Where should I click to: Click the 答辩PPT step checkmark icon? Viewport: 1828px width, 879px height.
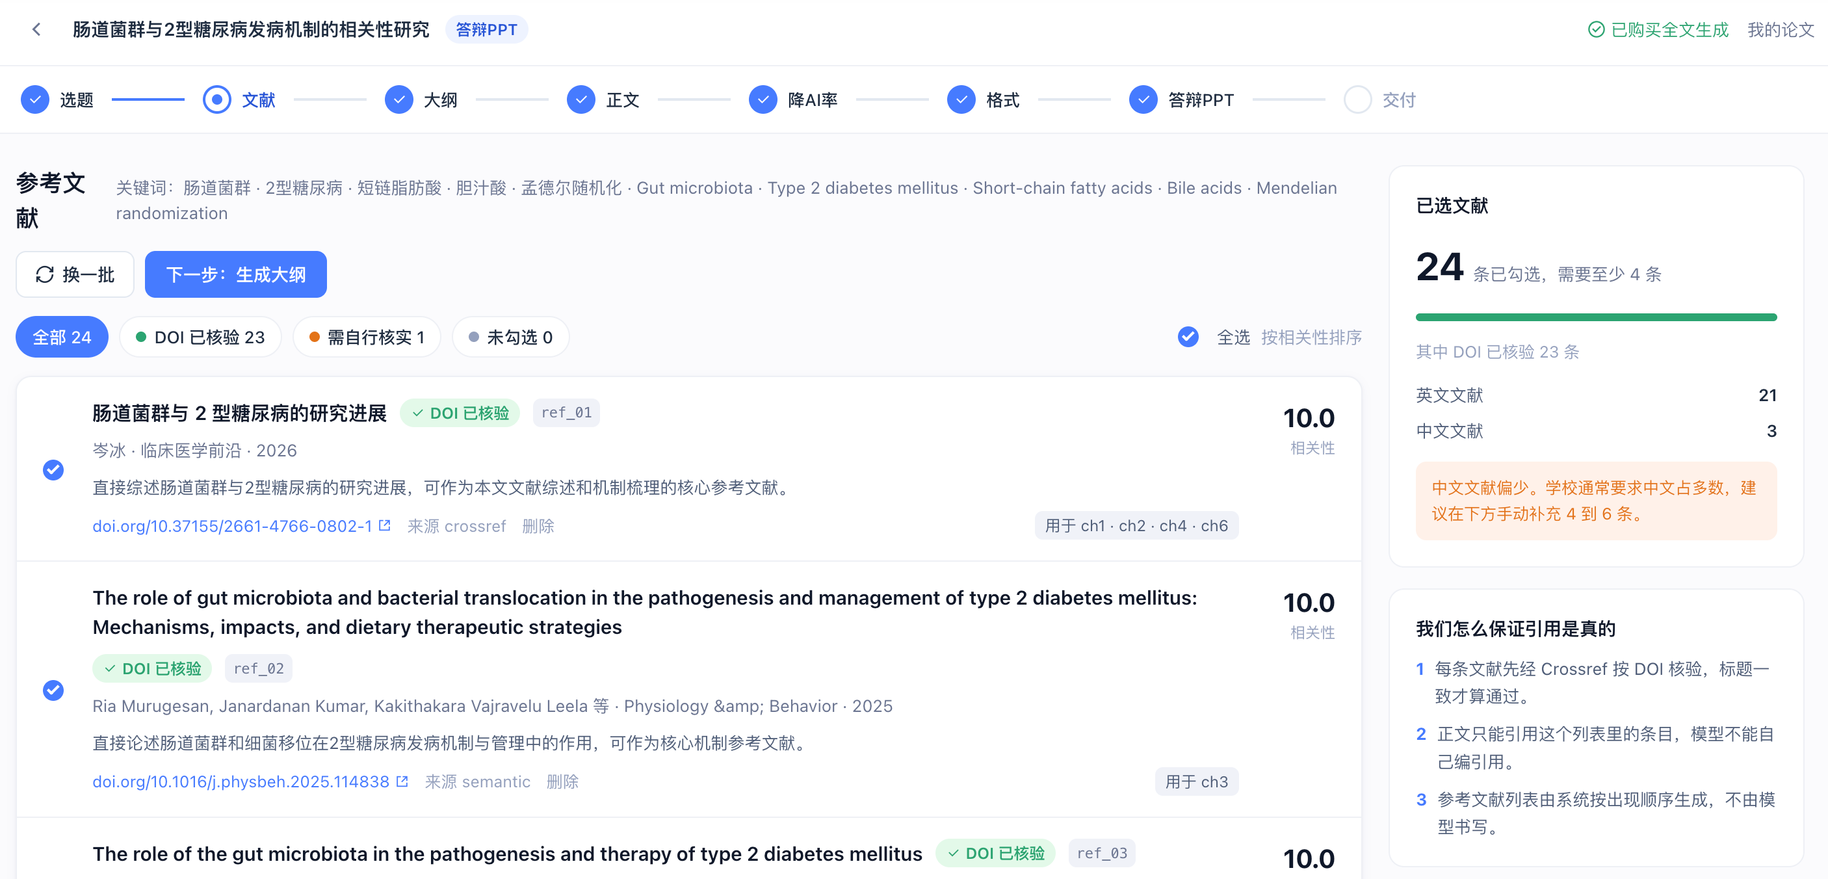point(1143,100)
